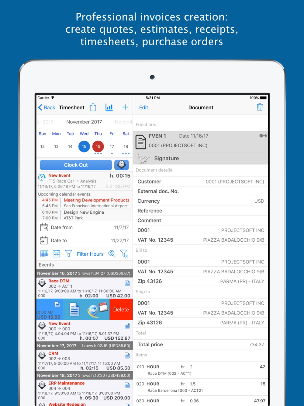
Task: Open the Signature function
Action: point(201,158)
